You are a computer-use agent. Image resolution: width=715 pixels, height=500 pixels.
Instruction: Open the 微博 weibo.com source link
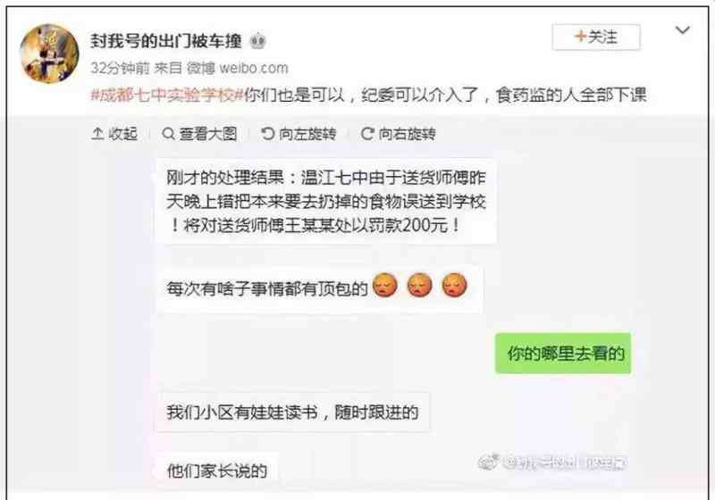click(238, 69)
